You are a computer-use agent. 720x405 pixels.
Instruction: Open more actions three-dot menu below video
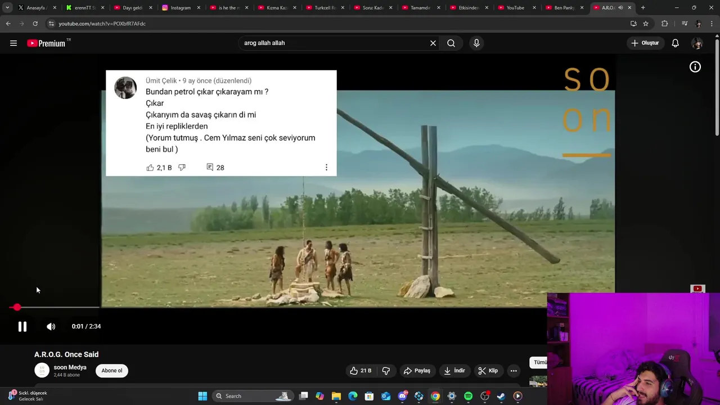[x=514, y=371]
